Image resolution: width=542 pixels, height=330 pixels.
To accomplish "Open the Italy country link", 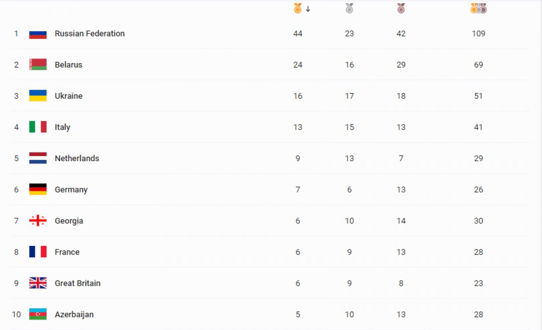I will (x=62, y=127).
